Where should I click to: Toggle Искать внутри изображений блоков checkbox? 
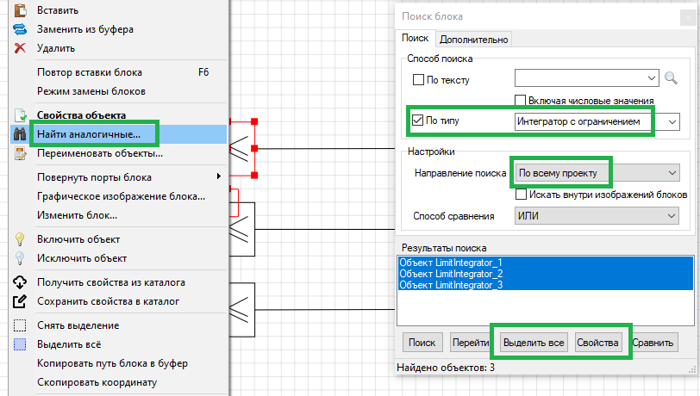pyautogui.click(x=521, y=194)
